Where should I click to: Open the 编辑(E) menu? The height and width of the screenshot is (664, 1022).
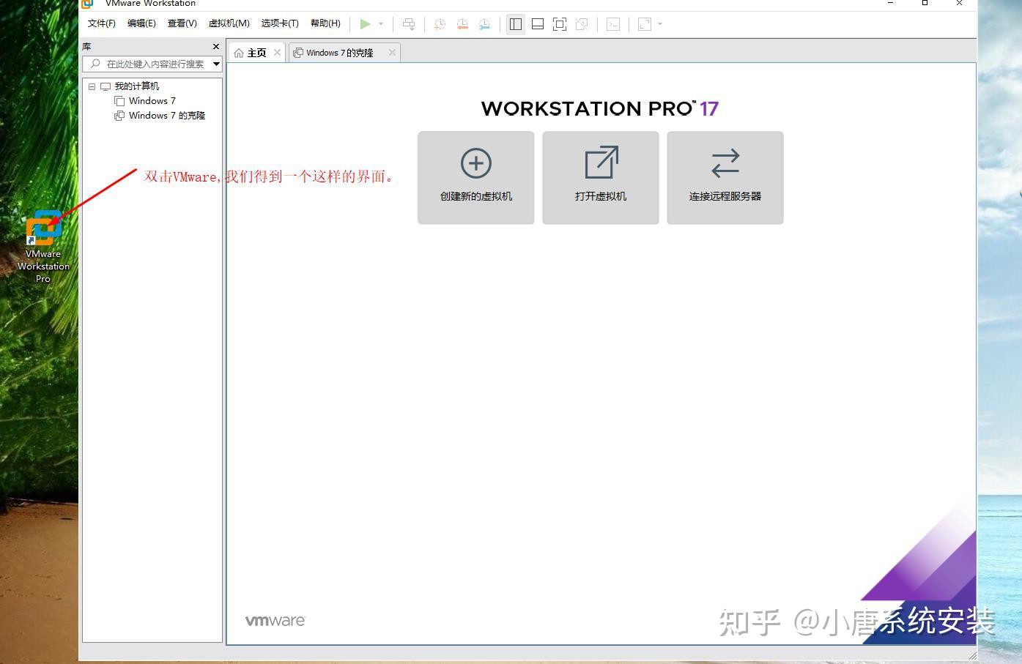pos(141,23)
